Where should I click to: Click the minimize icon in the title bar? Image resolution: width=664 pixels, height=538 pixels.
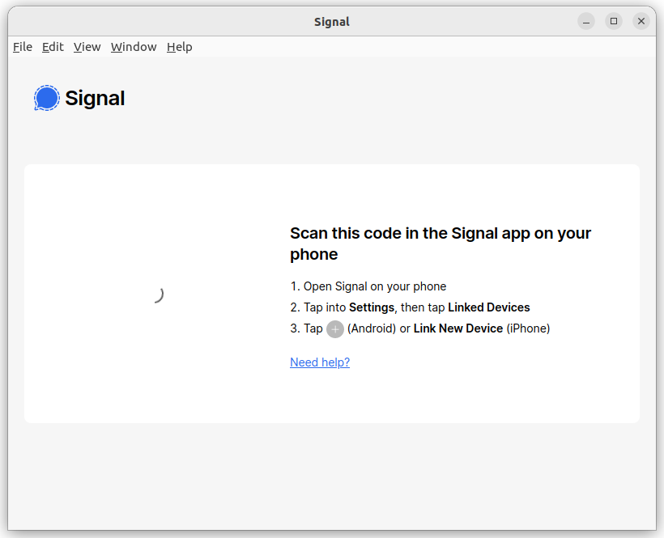[585, 20]
